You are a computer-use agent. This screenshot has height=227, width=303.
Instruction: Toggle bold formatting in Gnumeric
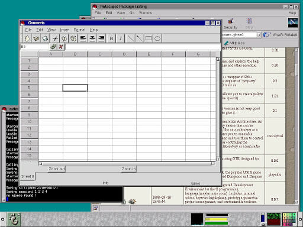click(111, 38)
